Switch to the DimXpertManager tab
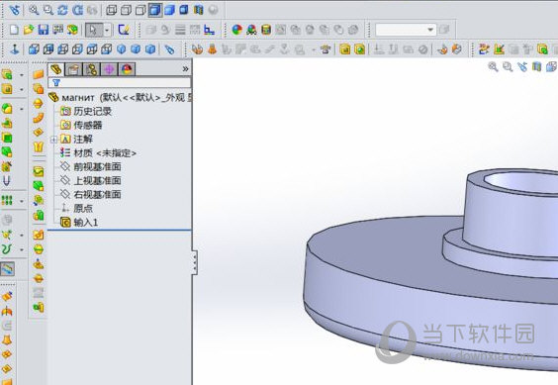The image size is (558, 385). (109, 69)
